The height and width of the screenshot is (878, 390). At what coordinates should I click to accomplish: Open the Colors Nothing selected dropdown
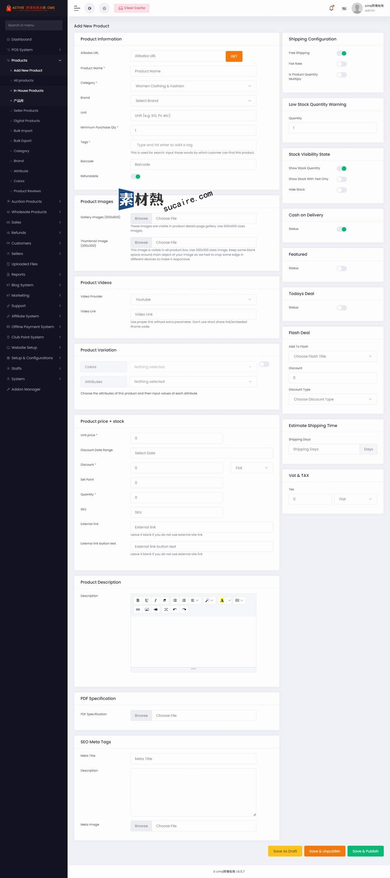193,367
